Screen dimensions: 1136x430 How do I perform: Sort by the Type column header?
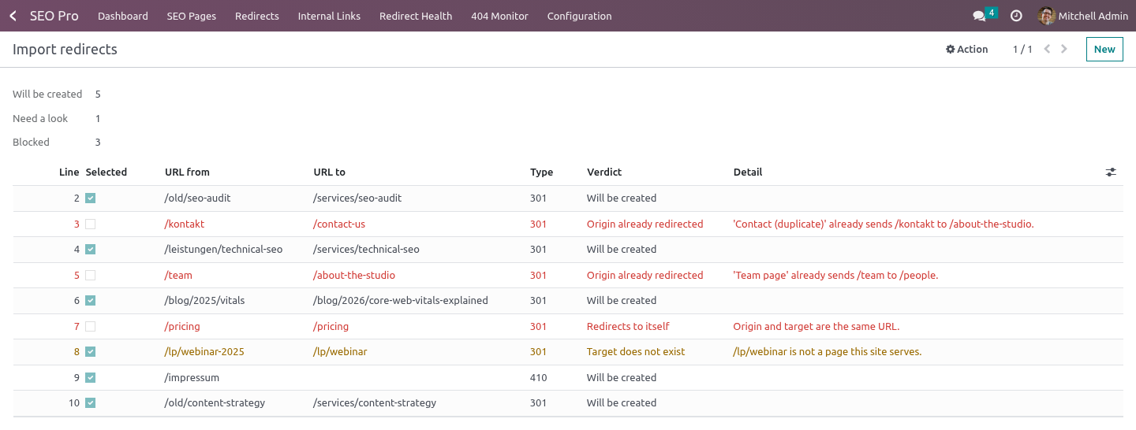(x=541, y=172)
